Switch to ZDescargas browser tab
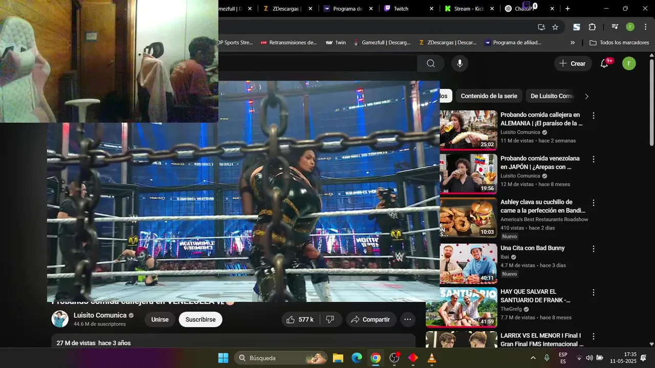This screenshot has height=368, width=655. pyautogui.click(x=287, y=8)
